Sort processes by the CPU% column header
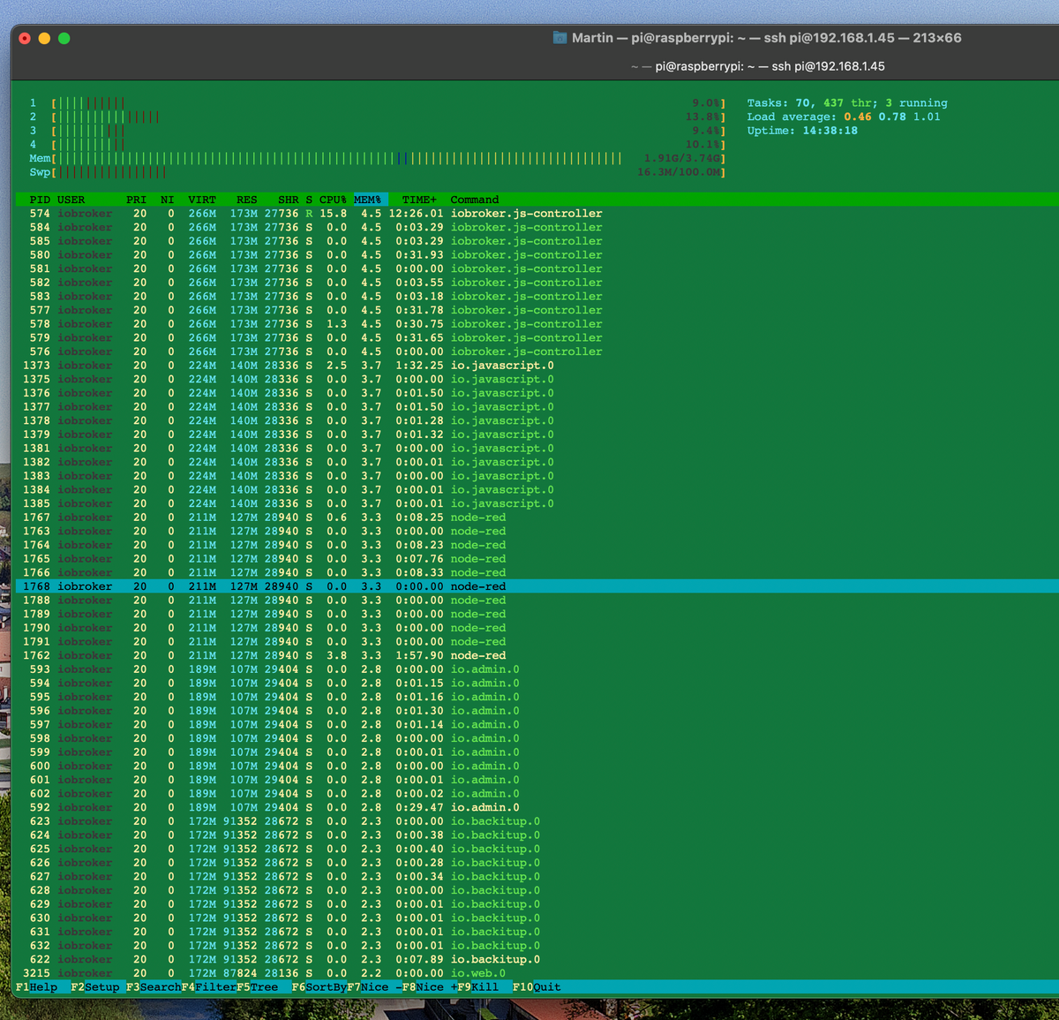The width and height of the screenshot is (1059, 1020). click(333, 200)
